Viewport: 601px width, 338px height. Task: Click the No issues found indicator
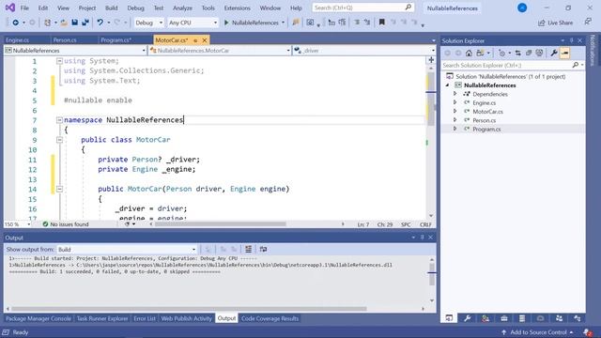coord(66,224)
